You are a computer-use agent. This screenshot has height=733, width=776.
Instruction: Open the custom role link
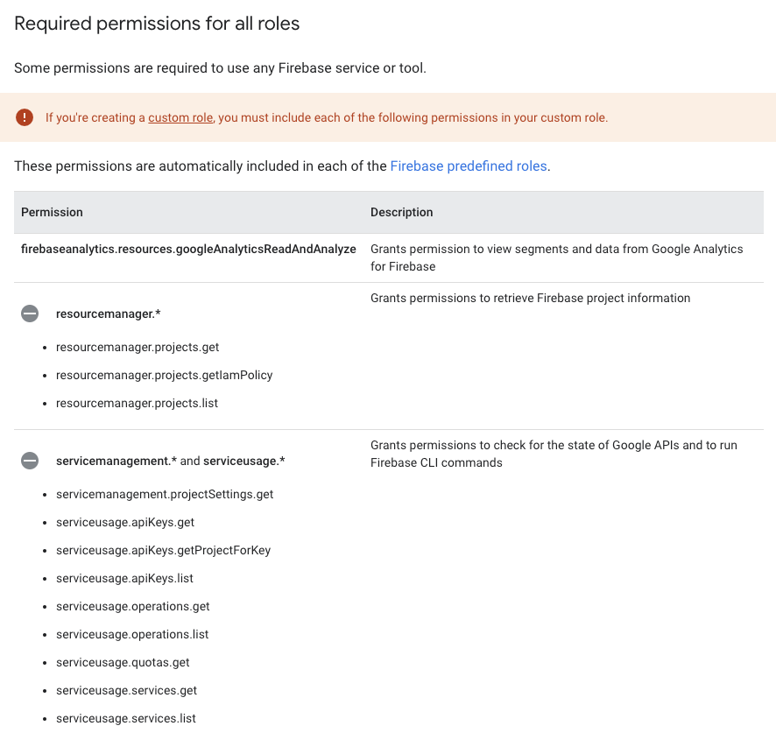180,117
